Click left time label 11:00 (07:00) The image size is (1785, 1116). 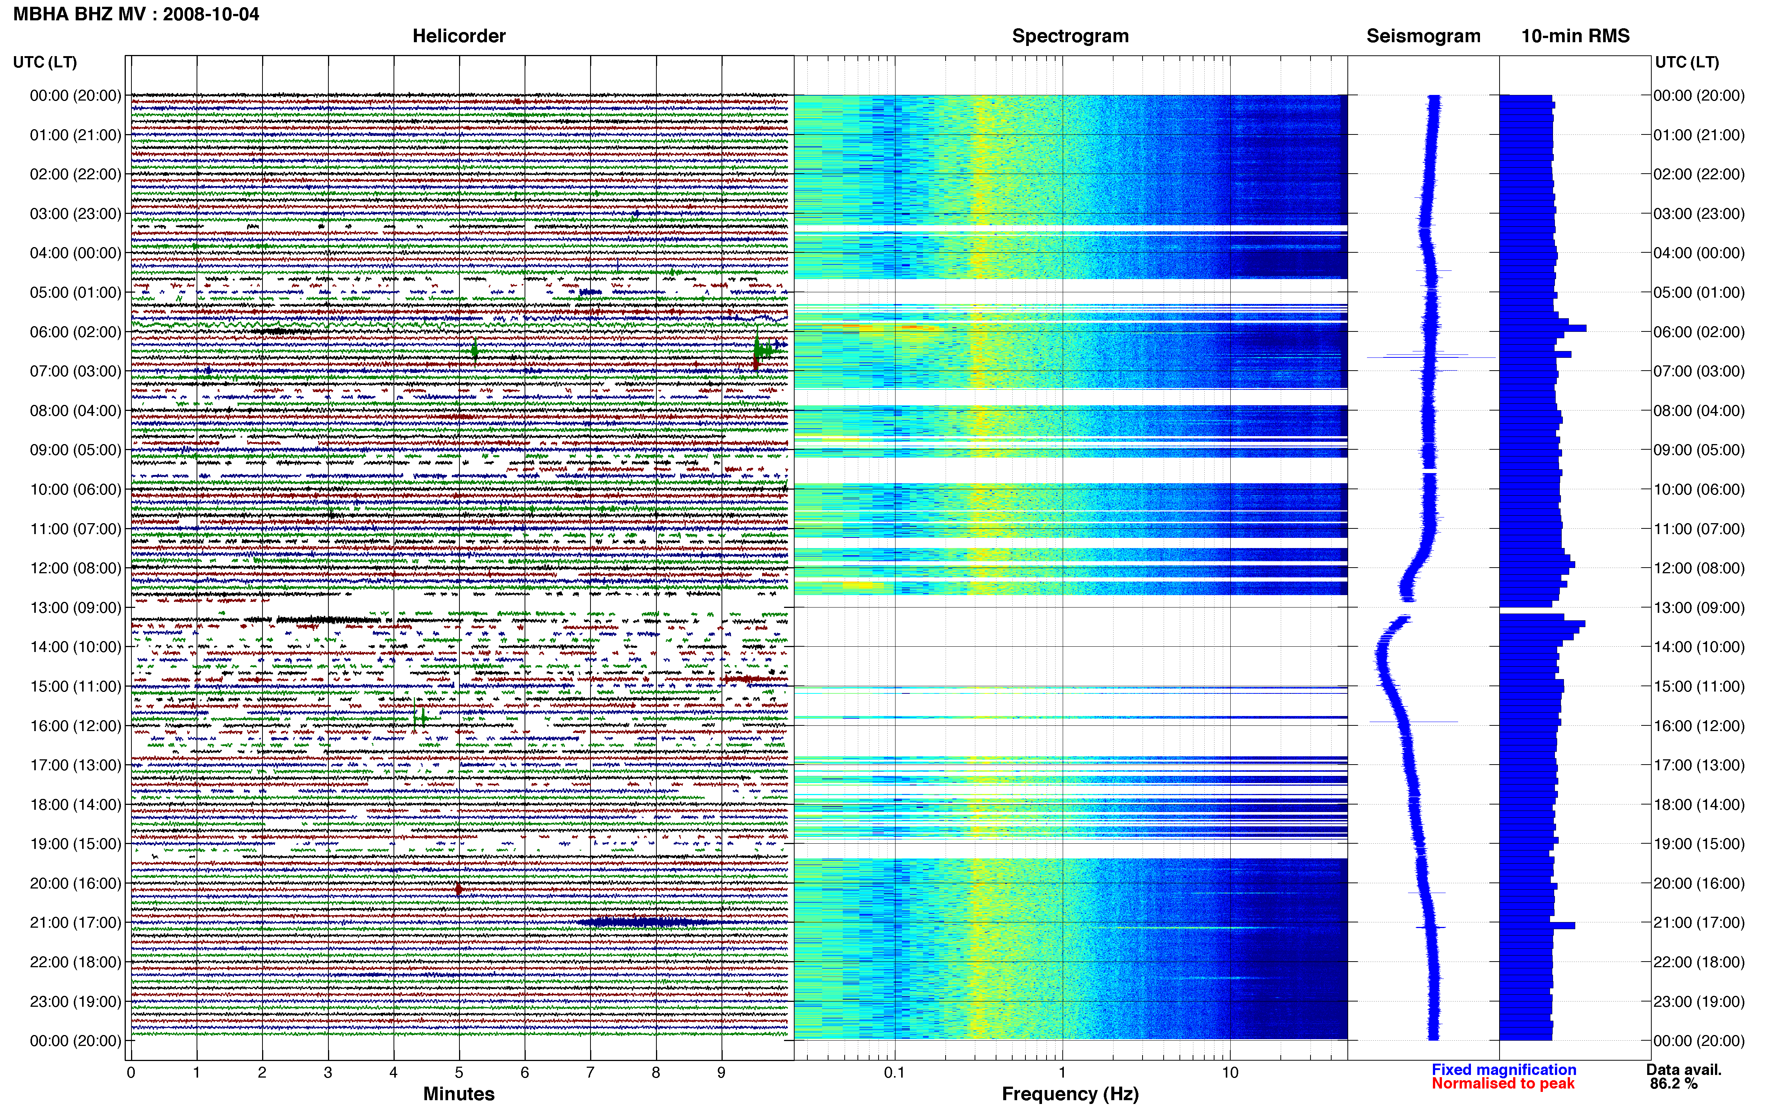coord(75,529)
